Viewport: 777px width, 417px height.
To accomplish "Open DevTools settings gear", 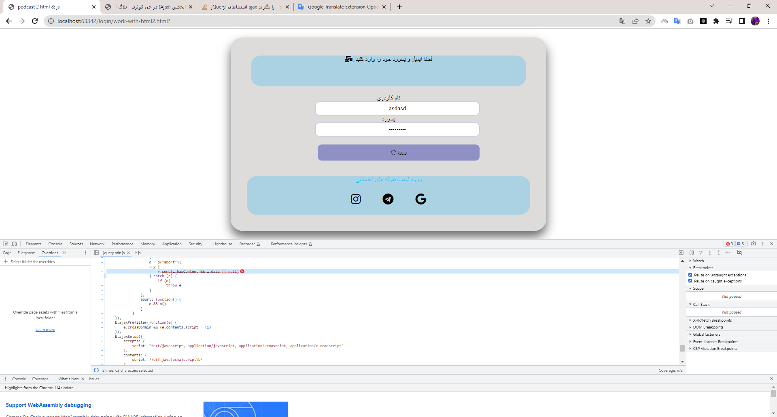I will point(754,244).
